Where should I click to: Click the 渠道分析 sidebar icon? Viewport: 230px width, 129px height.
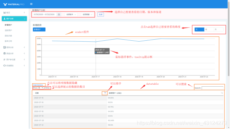pos(4,53)
